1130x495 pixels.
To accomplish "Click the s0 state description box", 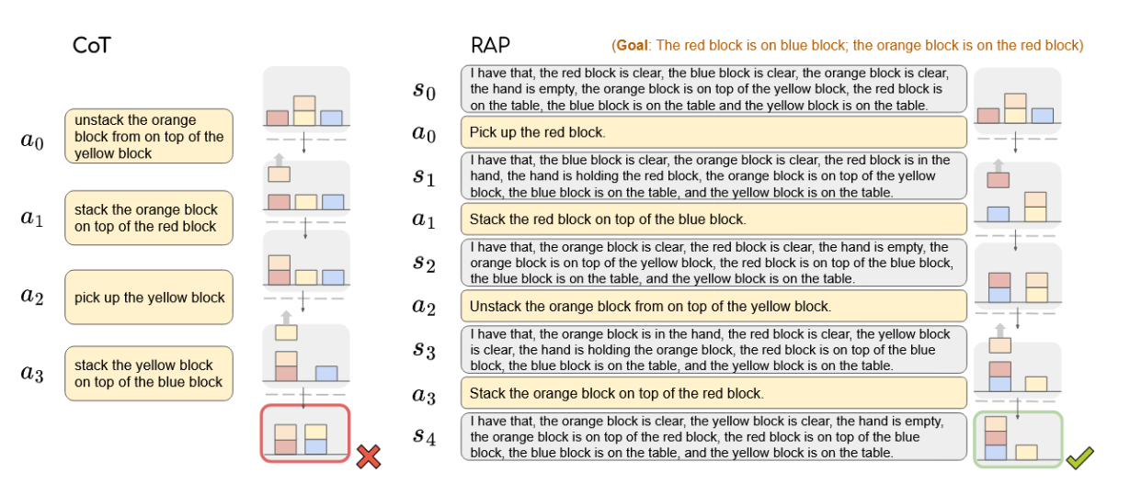I will (x=713, y=89).
